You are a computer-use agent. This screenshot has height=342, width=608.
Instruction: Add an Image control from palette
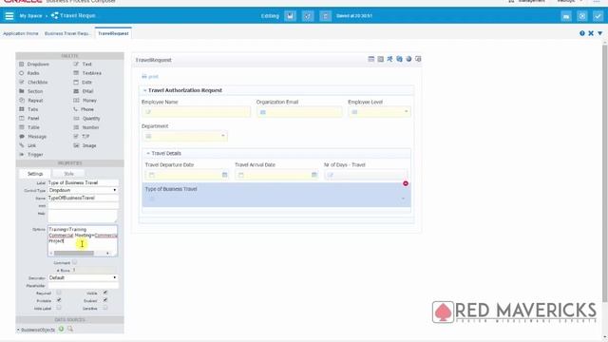point(85,145)
